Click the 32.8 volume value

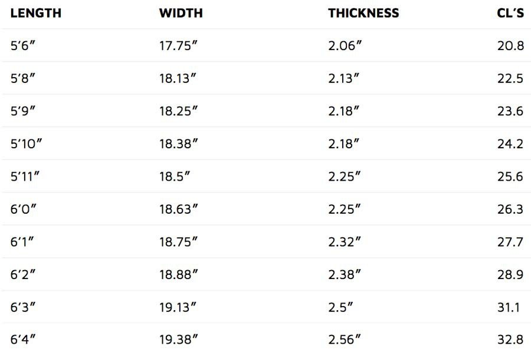pyautogui.click(x=510, y=339)
